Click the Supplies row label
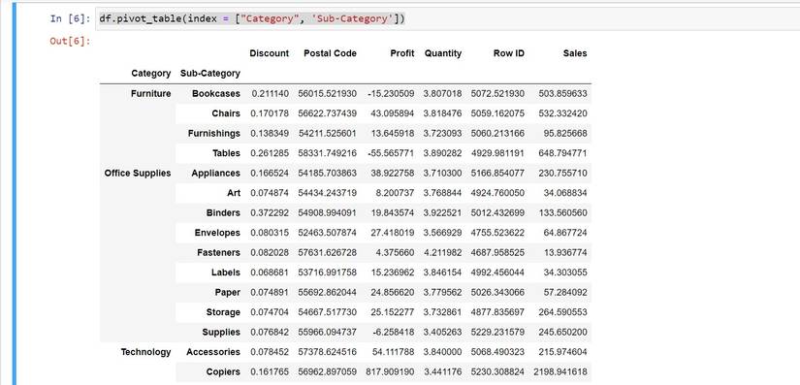Screen dimensions: 800x385 point(221,333)
